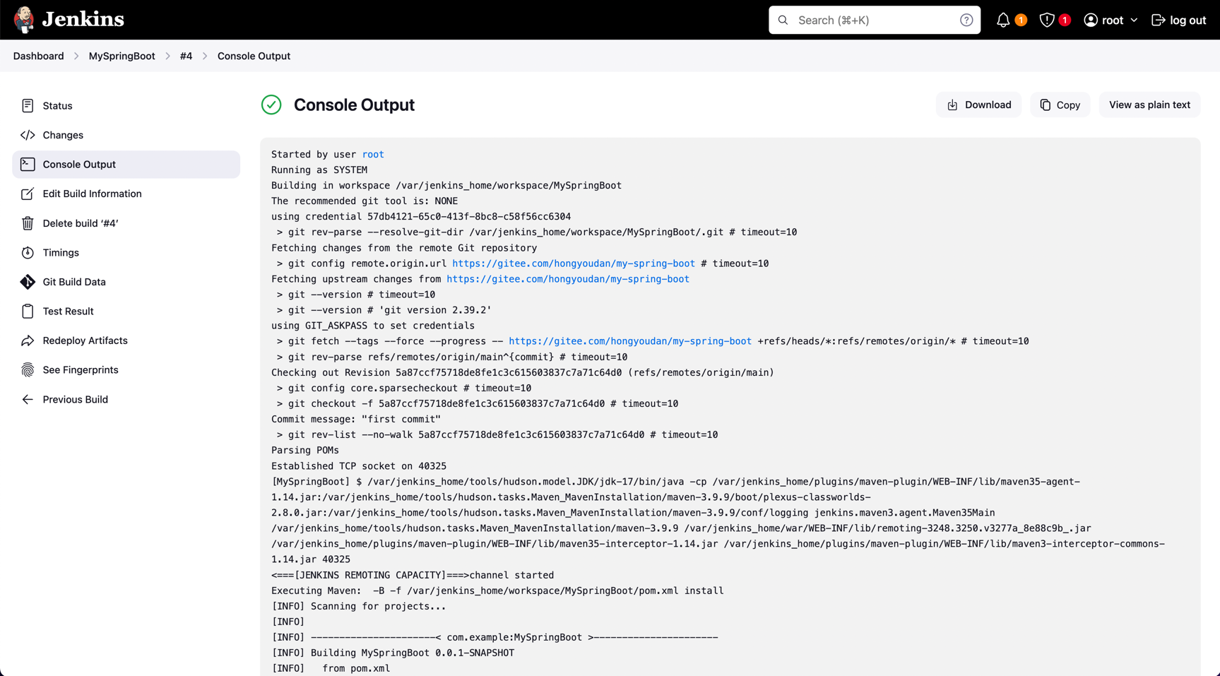Click View as plain text
This screenshot has height=676, width=1220.
click(x=1149, y=105)
